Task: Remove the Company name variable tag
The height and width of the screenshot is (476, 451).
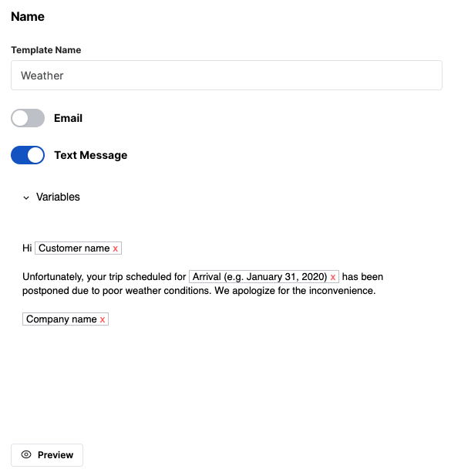Action: 103,319
